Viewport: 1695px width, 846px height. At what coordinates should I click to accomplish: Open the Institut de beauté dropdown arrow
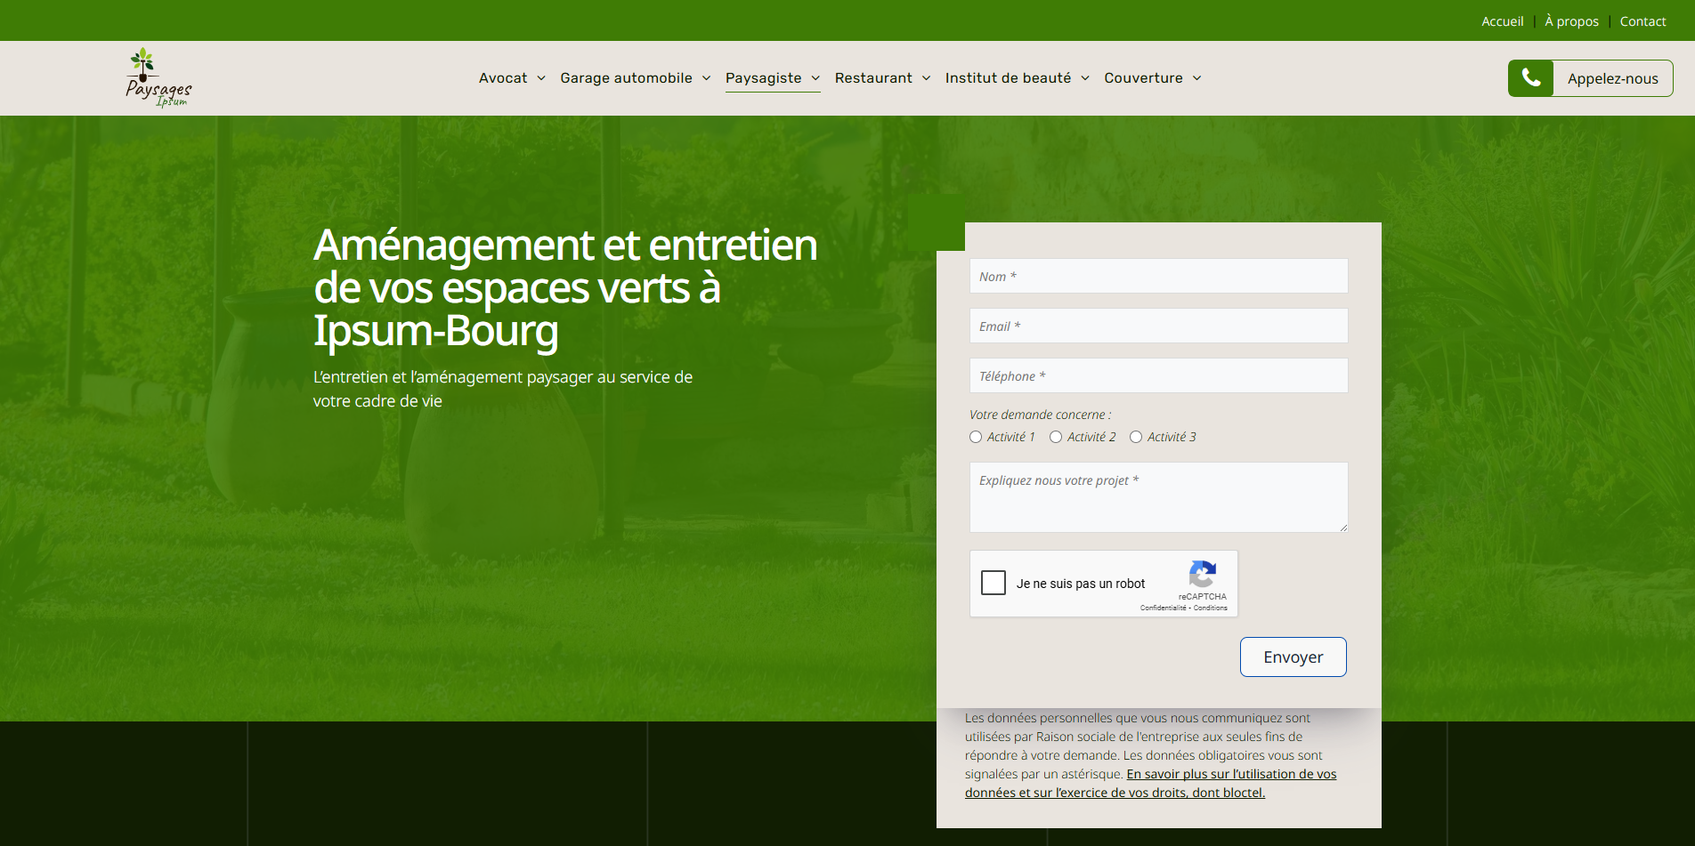coord(1085,78)
